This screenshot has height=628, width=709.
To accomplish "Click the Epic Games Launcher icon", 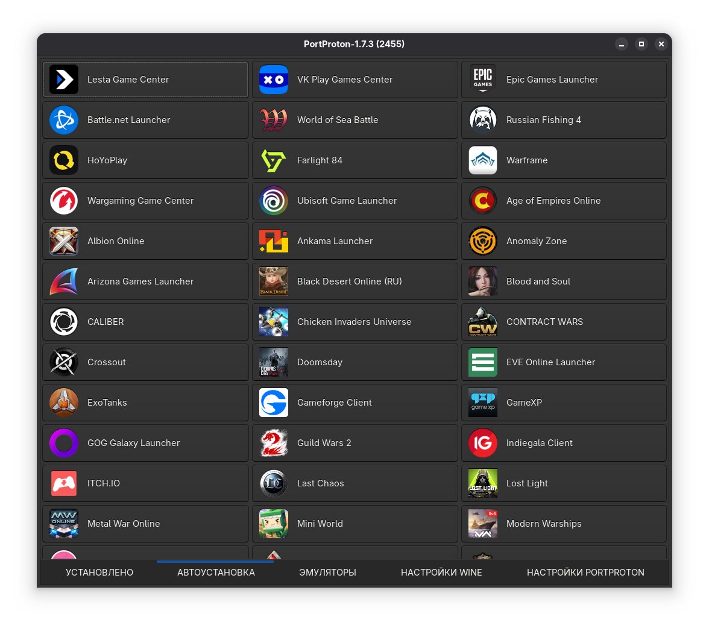I will [x=483, y=80].
